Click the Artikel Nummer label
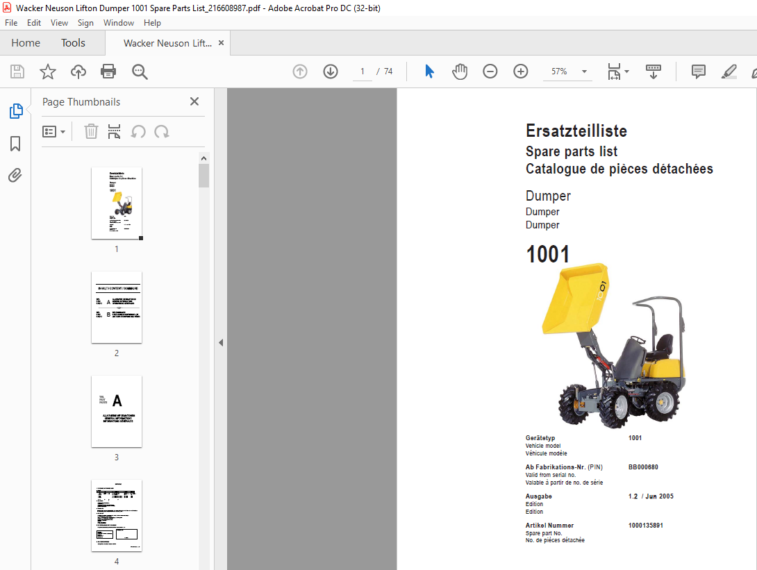 549,526
